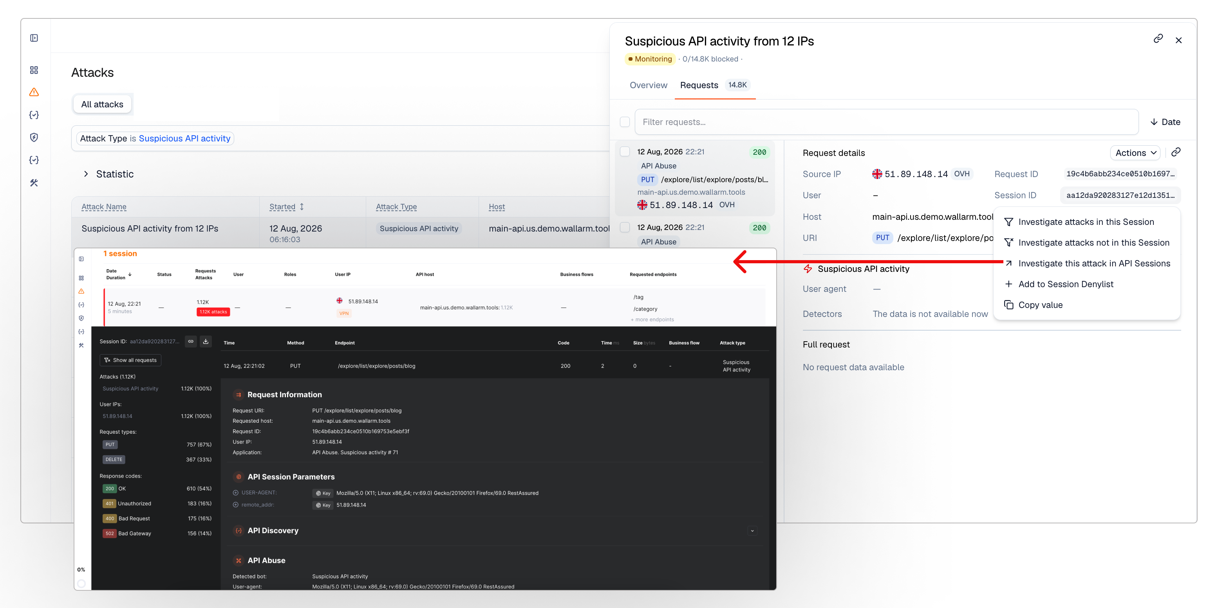1218x608 pixels.
Task: Click dashboard grid icon in API Sessions inset
Action: pyautogui.click(x=81, y=278)
